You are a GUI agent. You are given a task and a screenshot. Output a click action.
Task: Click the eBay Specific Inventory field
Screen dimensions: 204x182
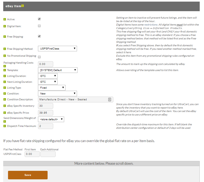tap(45, 106)
